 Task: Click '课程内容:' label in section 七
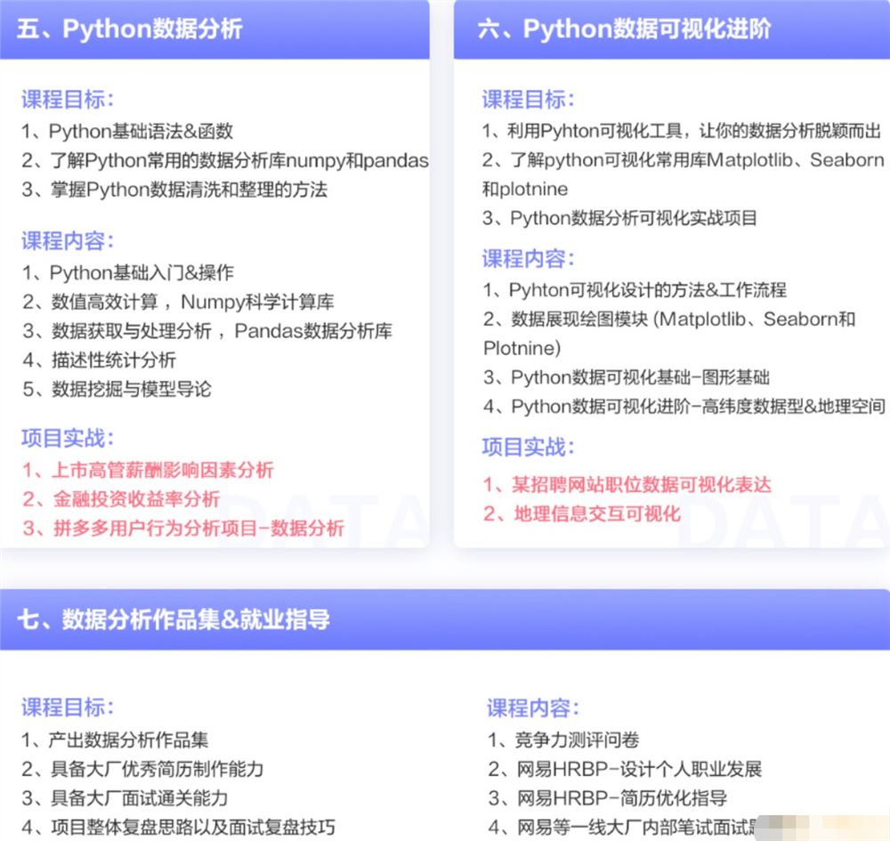click(533, 708)
